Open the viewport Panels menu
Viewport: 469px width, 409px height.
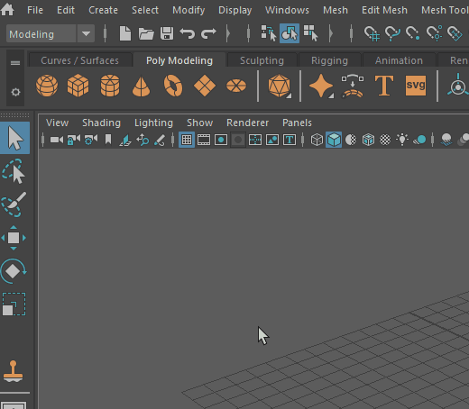(x=297, y=123)
